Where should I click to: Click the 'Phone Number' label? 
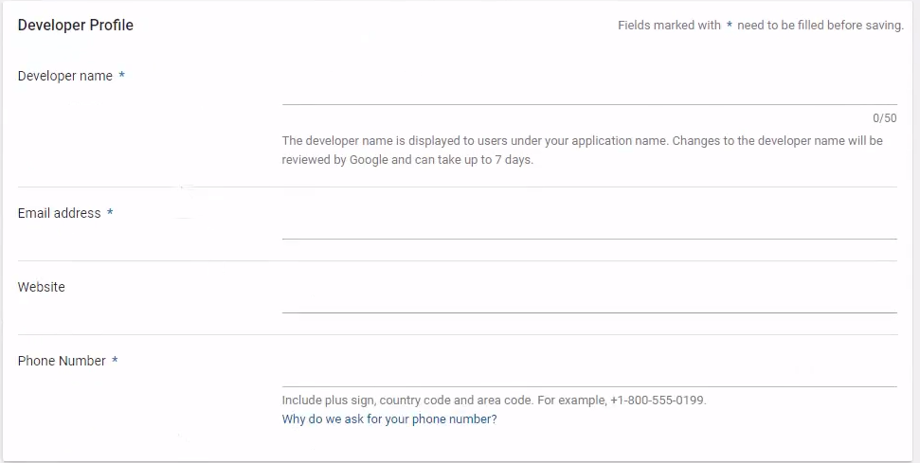[x=62, y=361]
